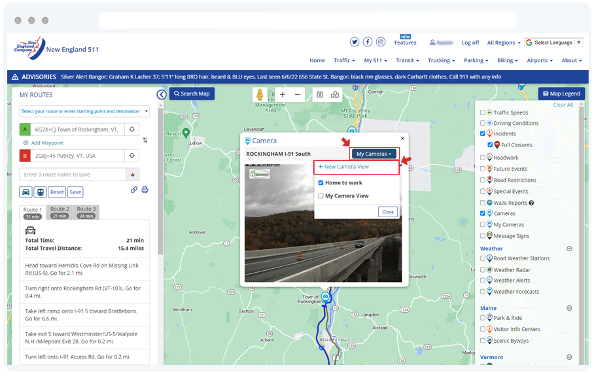The height and width of the screenshot is (380, 594).
Task: Zoom out on the map
Action: point(298,94)
